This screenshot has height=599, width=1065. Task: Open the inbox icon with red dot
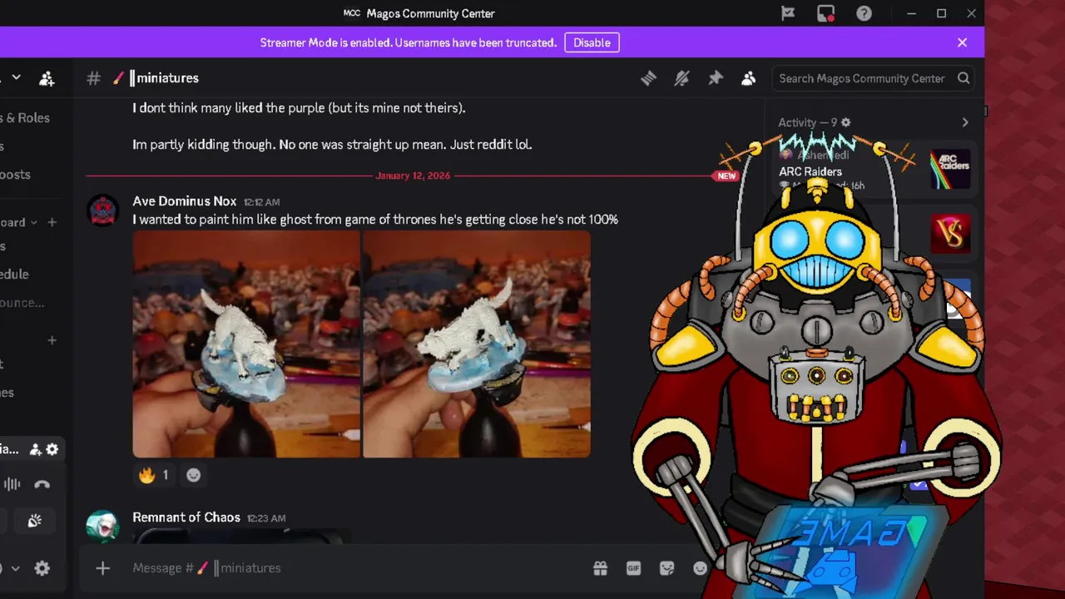pos(825,13)
